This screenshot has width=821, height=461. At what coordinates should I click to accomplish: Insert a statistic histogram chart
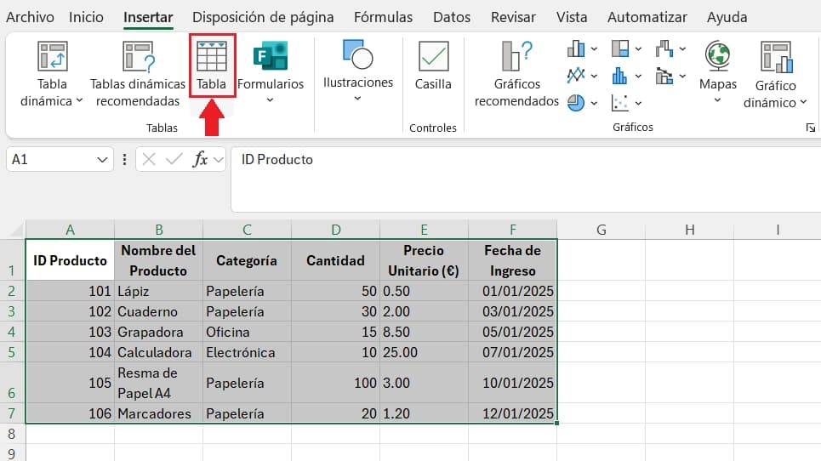click(620, 76)
